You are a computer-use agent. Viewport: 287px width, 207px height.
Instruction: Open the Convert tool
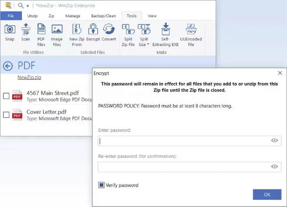109,32
